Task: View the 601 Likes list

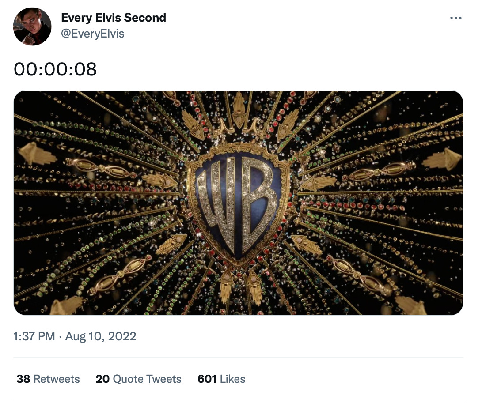Action: [221, 379]
